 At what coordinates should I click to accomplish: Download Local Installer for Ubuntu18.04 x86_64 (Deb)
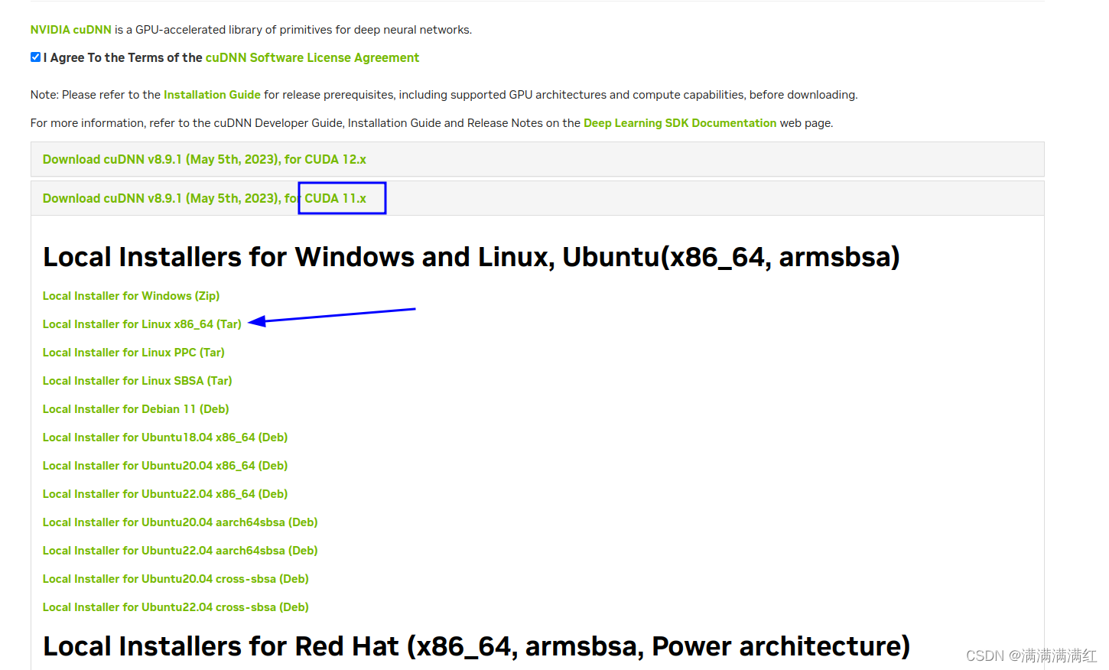(x=165, y=437)
